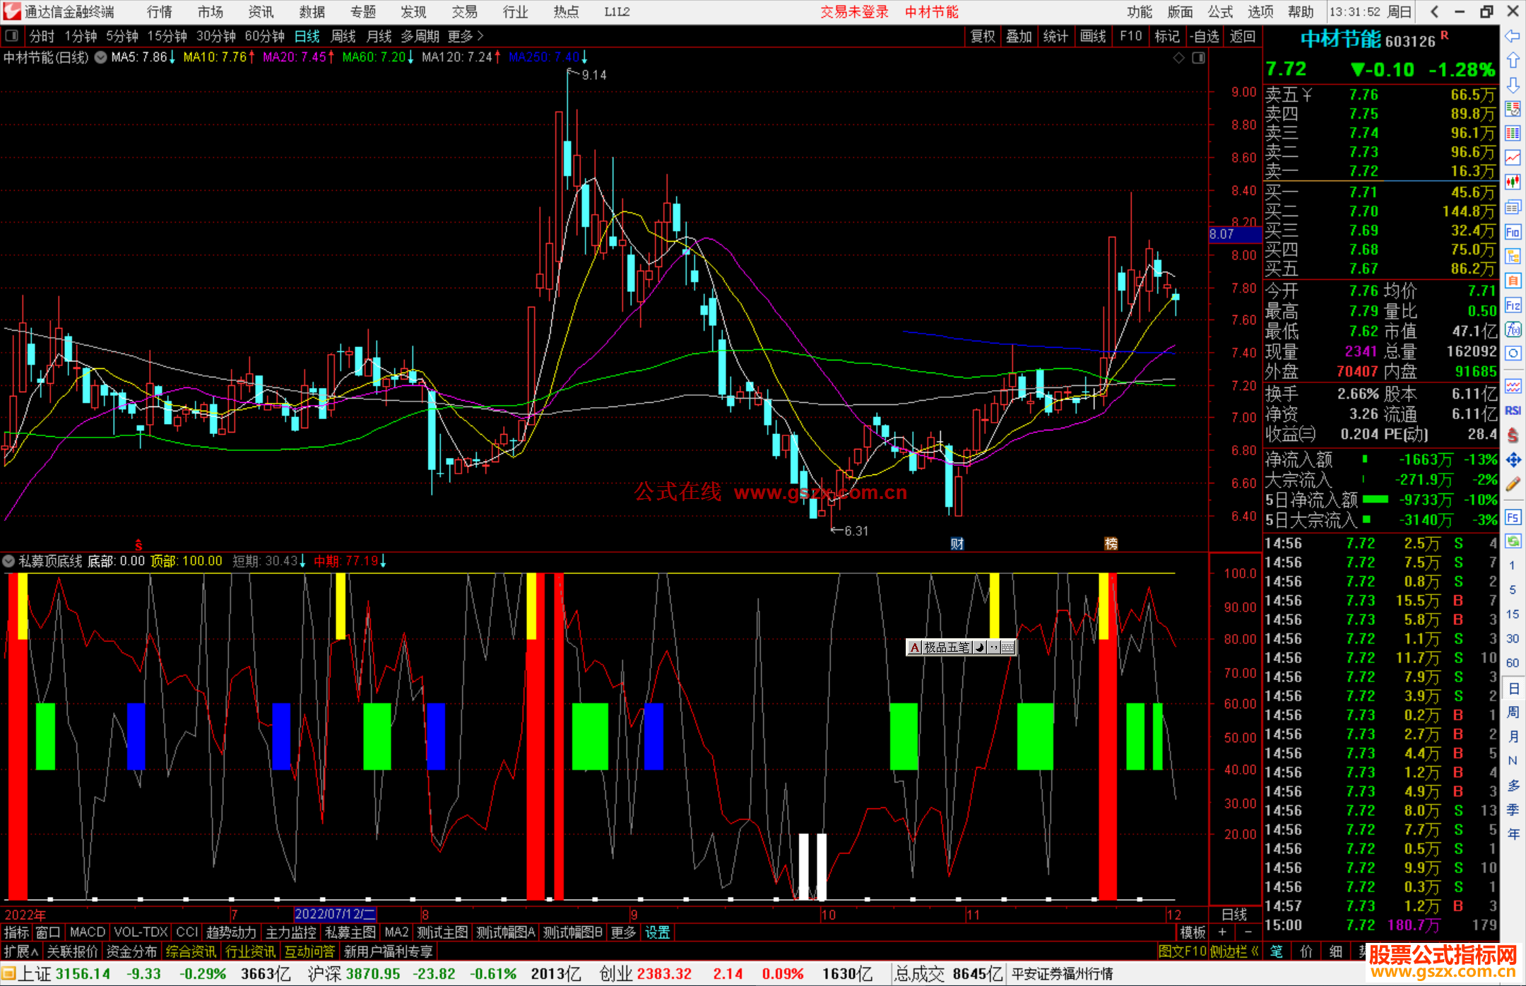Click the F10 info sidebar icon

1513,232
